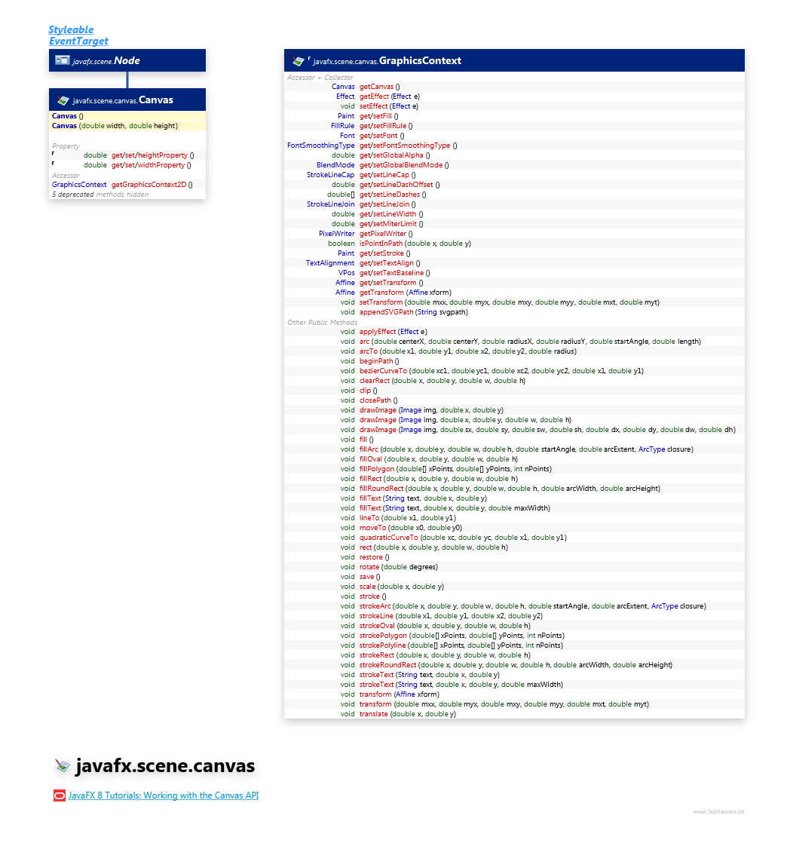Click getPixelWriter method
The image size is (787, 846).
[x=386, y=234]
